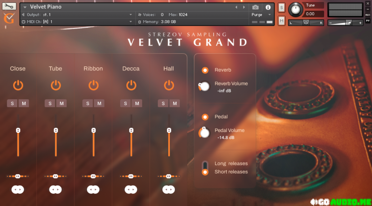Click stereo width icon under Tube channel

coord(56,189)
